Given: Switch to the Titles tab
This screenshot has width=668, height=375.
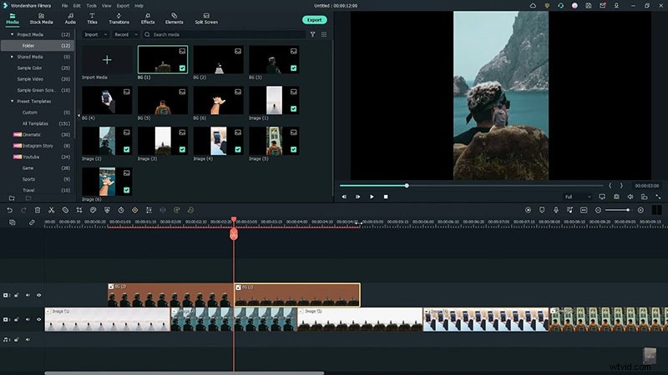Looking at the screenshot, I should point(92,18).
